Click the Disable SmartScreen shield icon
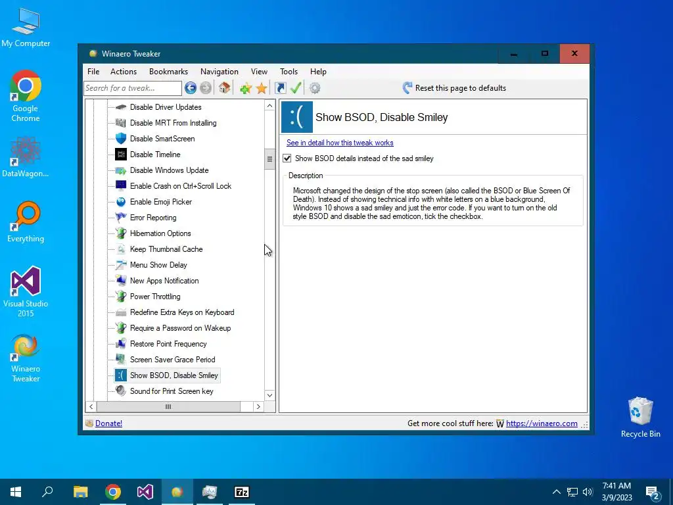This screenshot has height=505, width=673. [x=121, y=138]
